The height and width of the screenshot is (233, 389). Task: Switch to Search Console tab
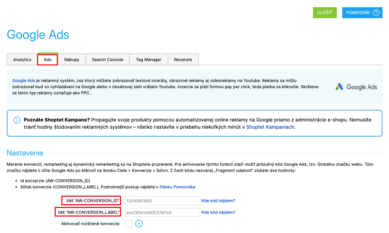click(x=108, y=59)
